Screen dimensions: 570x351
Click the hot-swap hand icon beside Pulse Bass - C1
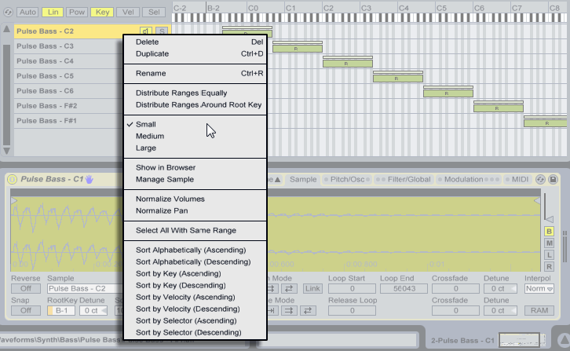pos(89,179)
